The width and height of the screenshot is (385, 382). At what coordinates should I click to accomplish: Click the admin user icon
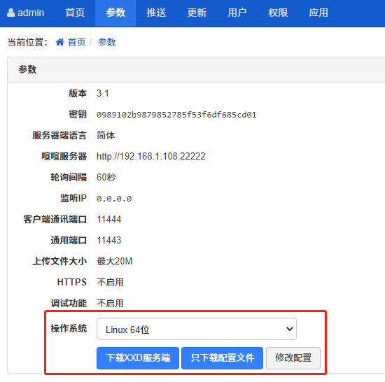(x=10, y=13)
